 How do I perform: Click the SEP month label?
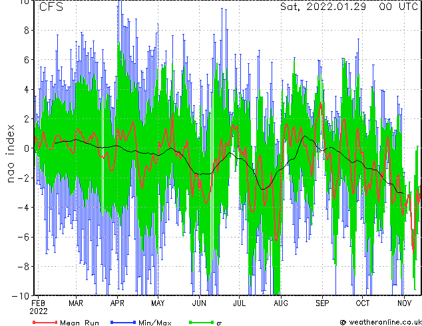tap(322, 303)
